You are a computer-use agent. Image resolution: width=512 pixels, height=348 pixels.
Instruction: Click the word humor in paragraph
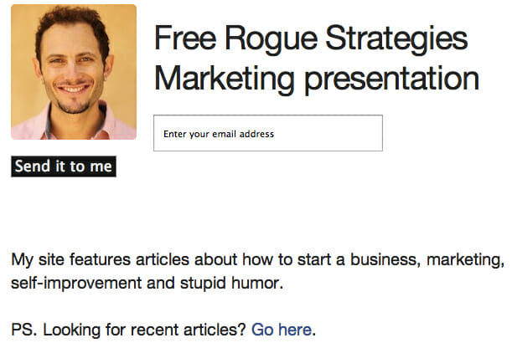click(x=261, y=283)
